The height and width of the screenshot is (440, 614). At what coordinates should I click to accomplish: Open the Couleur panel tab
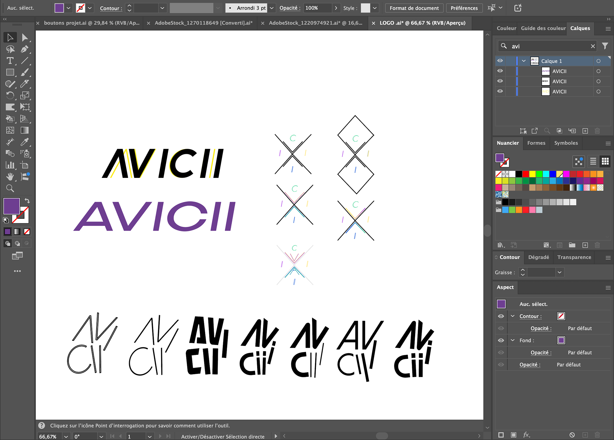tap(506, 28)
